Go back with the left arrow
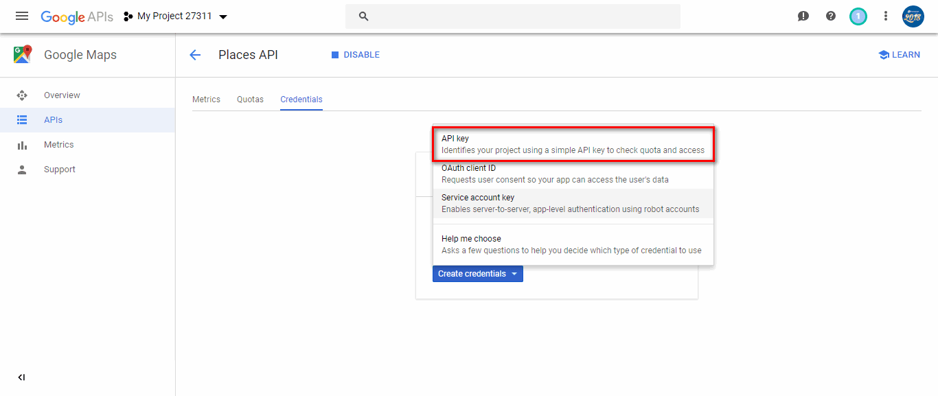 point(195,55)
